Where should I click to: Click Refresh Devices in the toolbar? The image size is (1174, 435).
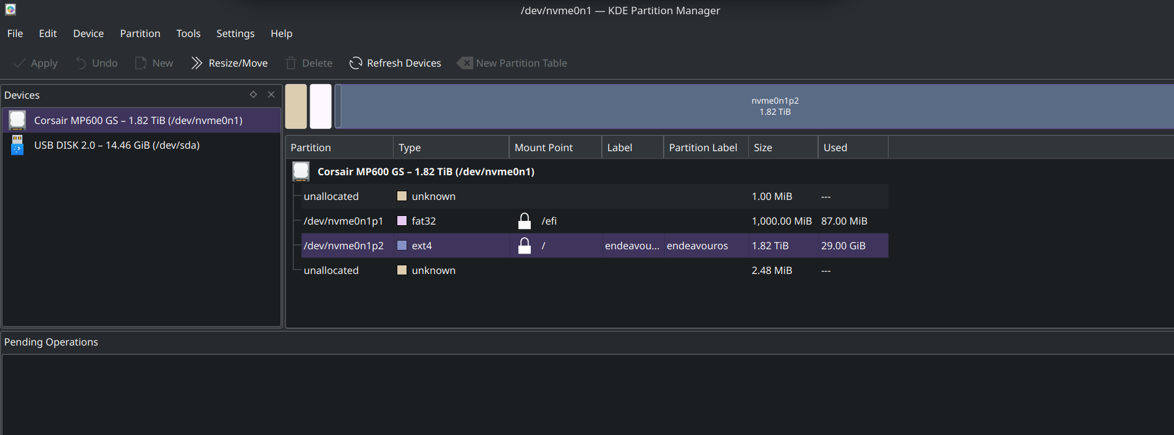pos(395,63)
